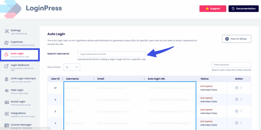Click the star icon on Support button
Viewport: 261px width, 130px height.
point(207,9)
